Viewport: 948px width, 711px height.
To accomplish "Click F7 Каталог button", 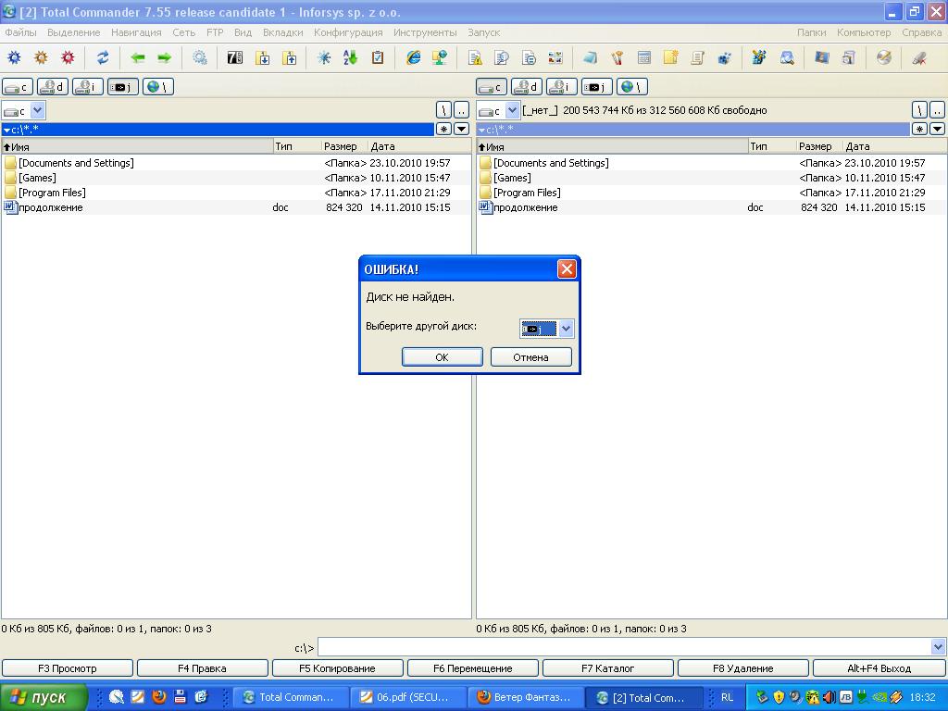I will tap(607, 668).
